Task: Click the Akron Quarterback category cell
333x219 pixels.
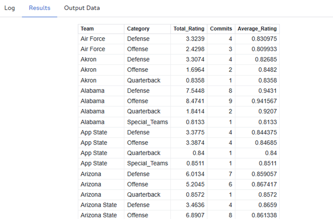Action: click(x=144, y=80)
